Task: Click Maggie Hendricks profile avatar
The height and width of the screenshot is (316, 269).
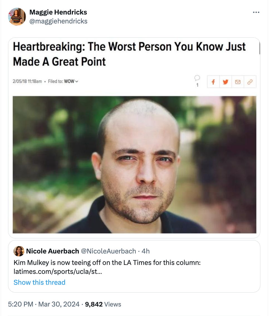Action: (17, 17)
